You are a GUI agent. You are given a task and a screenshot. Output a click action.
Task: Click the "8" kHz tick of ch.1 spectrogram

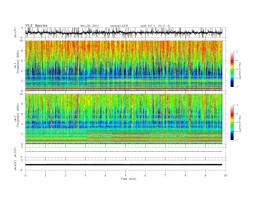(x=22, y=51)
